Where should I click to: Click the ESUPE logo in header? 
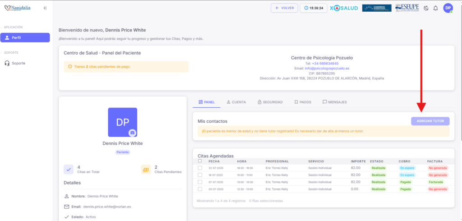pos(407,8)
